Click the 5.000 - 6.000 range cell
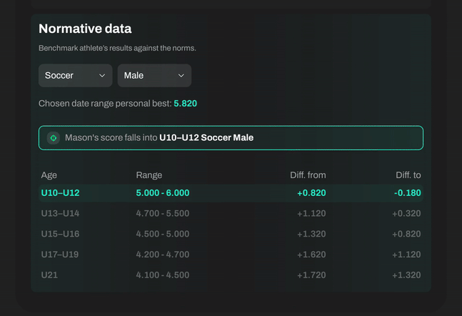The height and width of the screenshot is (316, 462). tap(162, 193)
